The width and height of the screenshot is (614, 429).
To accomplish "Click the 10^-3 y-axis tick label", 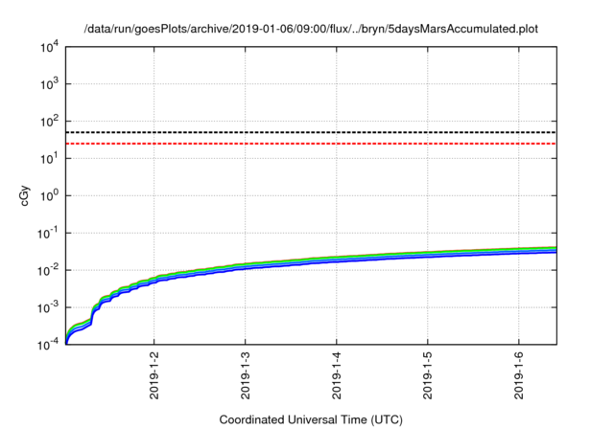I will coord(48,308).
